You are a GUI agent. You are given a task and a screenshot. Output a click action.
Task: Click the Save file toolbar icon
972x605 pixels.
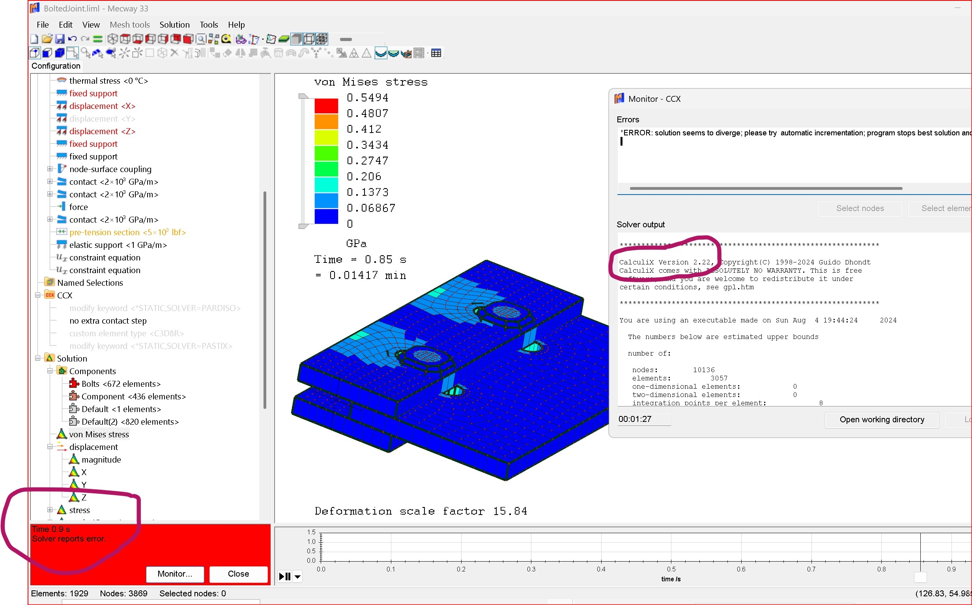[x=60, y=39]
